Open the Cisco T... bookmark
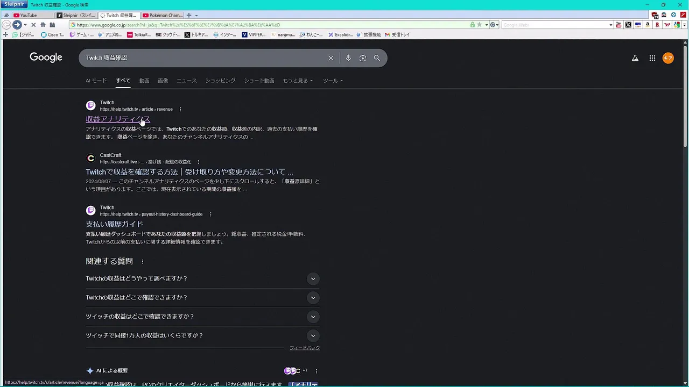The width and height of the screenshot is (689, 387). click(52, 34)
